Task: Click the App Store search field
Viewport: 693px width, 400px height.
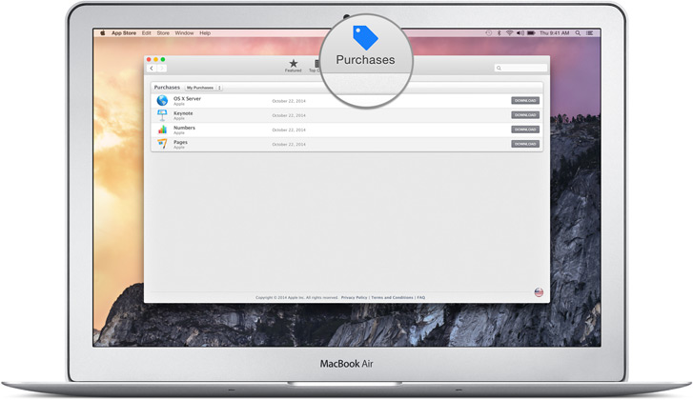Action: point(521,69)
